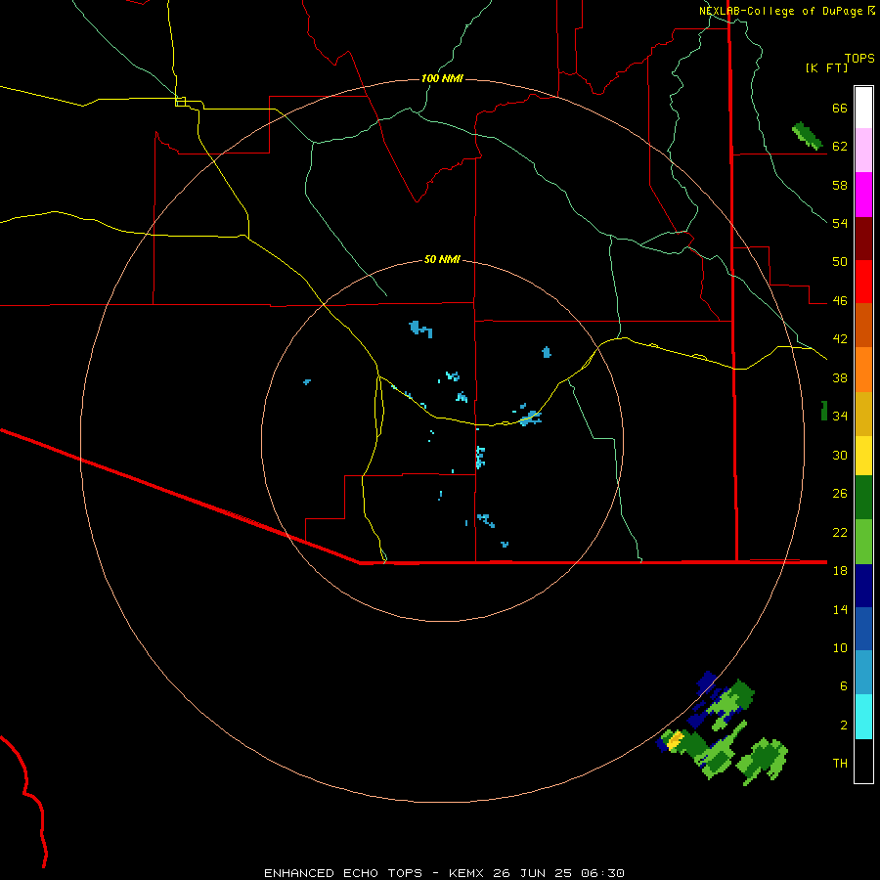Click the TOPS legend title

(859, 58)
